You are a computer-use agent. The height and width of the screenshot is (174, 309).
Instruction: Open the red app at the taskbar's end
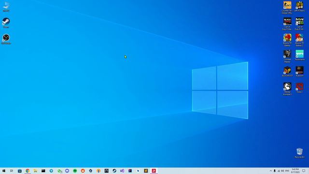(x=154, y=171)
